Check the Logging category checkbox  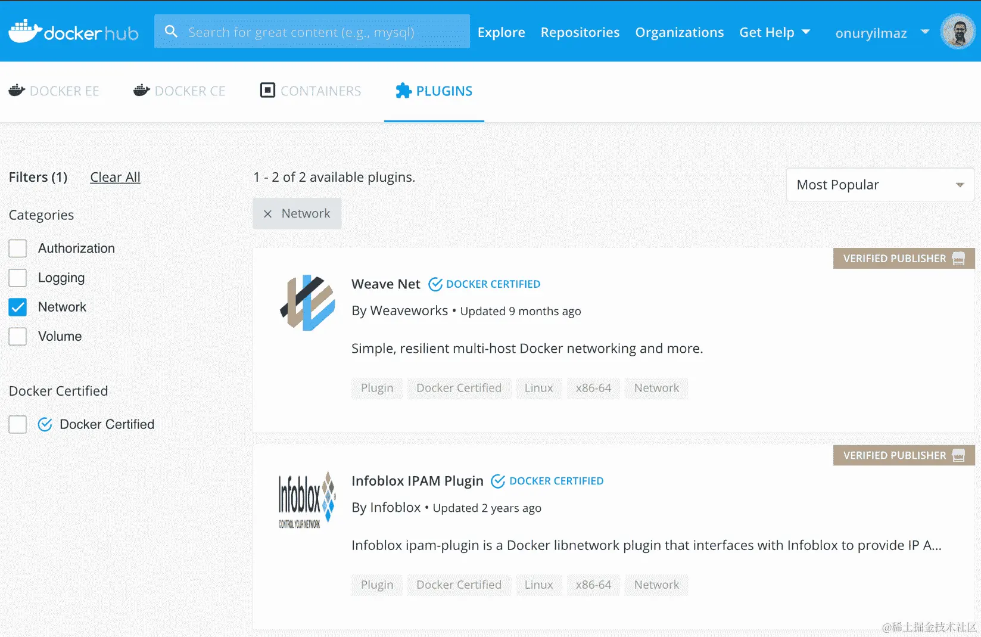(x=18, y=278)
